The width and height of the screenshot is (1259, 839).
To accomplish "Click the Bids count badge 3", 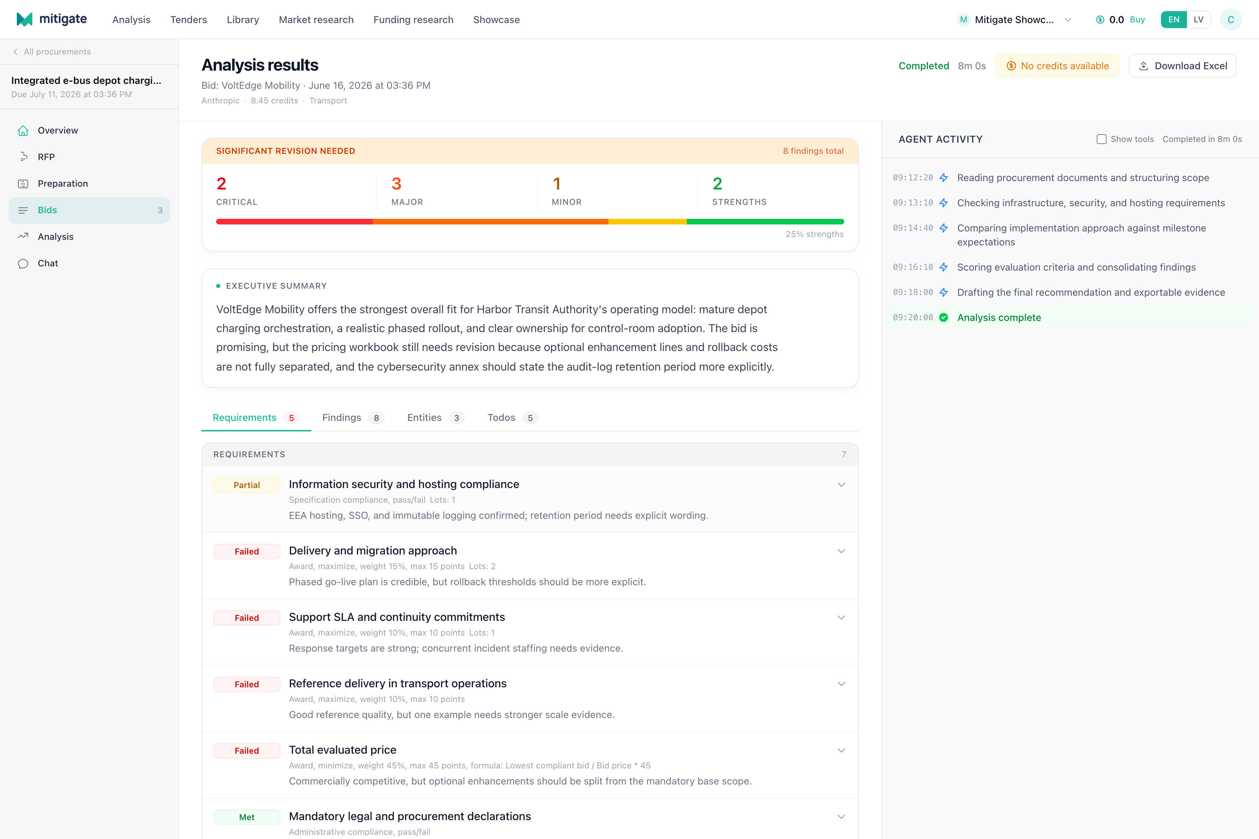I will click(x=160, y=210).
